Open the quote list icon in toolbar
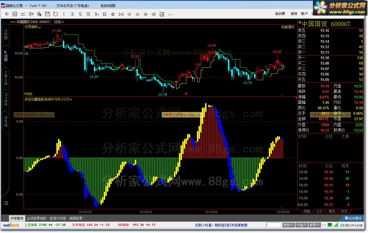 pos(15,14)
